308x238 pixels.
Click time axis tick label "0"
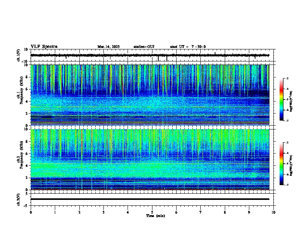pos(31,212)
